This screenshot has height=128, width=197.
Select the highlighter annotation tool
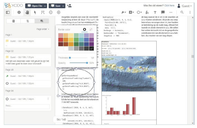point(123,12)
